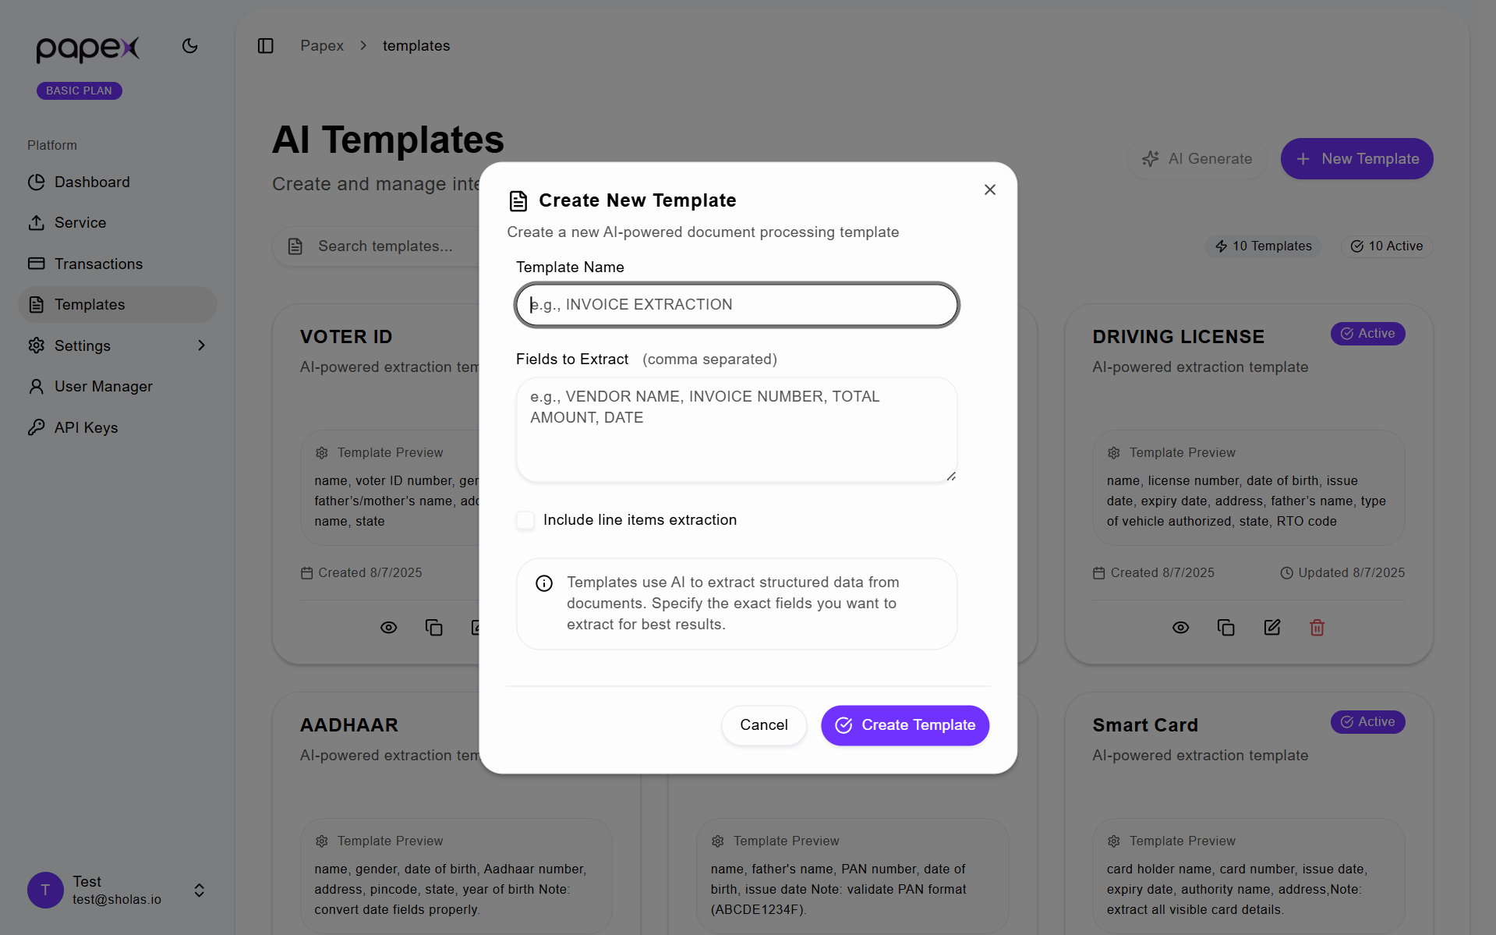The image size is (1496, 935).
Task: Cancel the new template dialog
Action: 763,725
